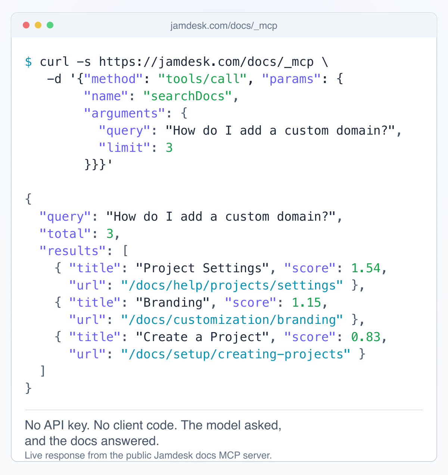The height and width of the screenshot is (475, 448).
Task: Click the "Live response from the public Jamdesk" note
Action: [148, 455]
